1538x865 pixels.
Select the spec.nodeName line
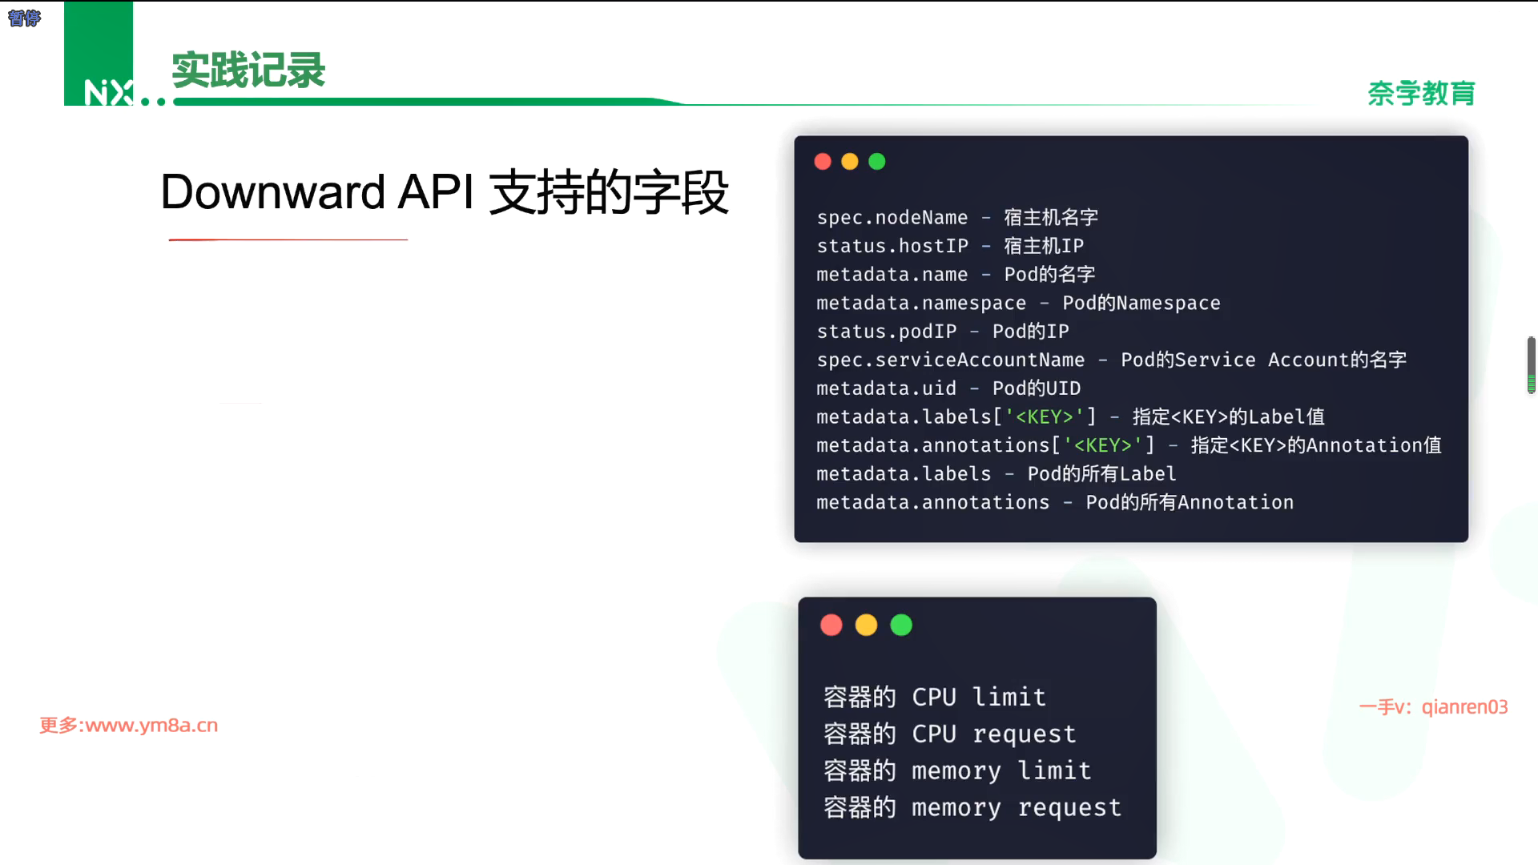pos(957,218)
